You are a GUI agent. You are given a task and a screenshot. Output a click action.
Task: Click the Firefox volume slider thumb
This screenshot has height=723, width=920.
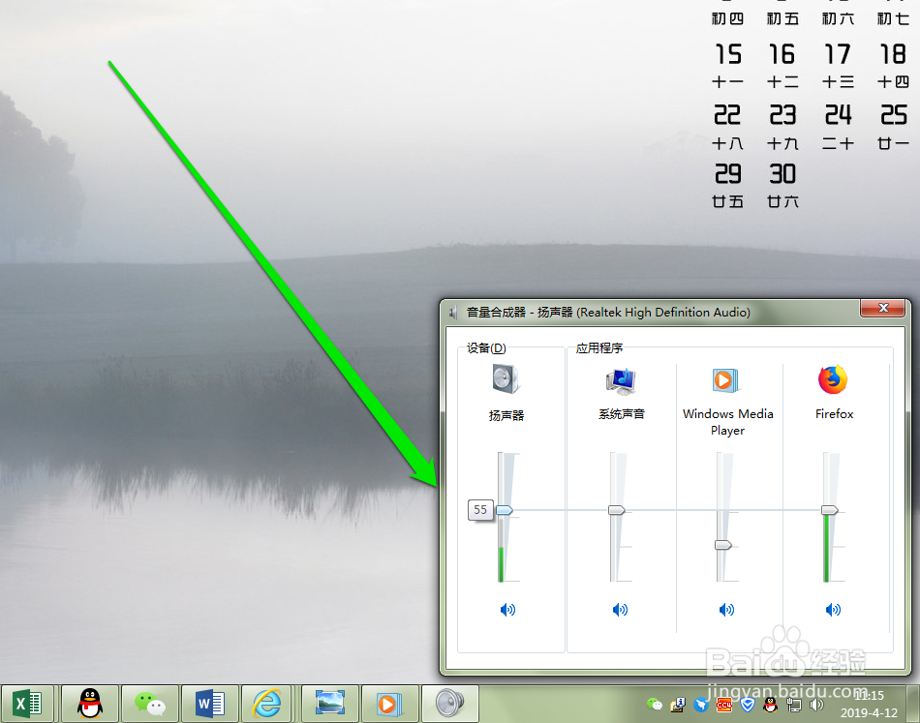click(830, 510)
